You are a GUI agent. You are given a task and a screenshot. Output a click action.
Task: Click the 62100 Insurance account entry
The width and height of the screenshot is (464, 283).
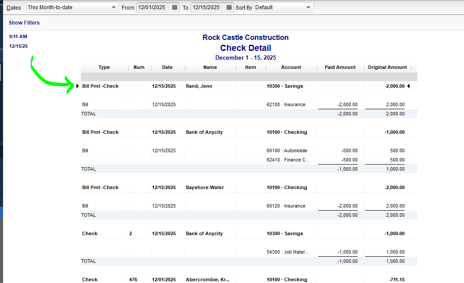(x=286, y=105)
